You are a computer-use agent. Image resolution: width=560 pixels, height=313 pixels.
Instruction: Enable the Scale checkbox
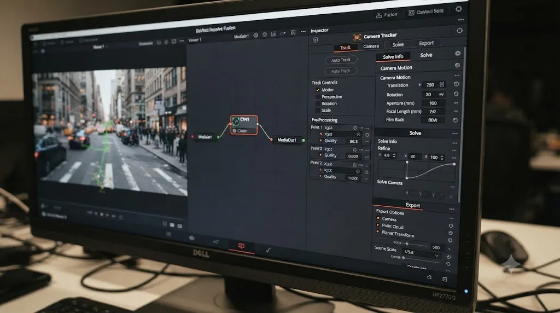pos(318,111)
